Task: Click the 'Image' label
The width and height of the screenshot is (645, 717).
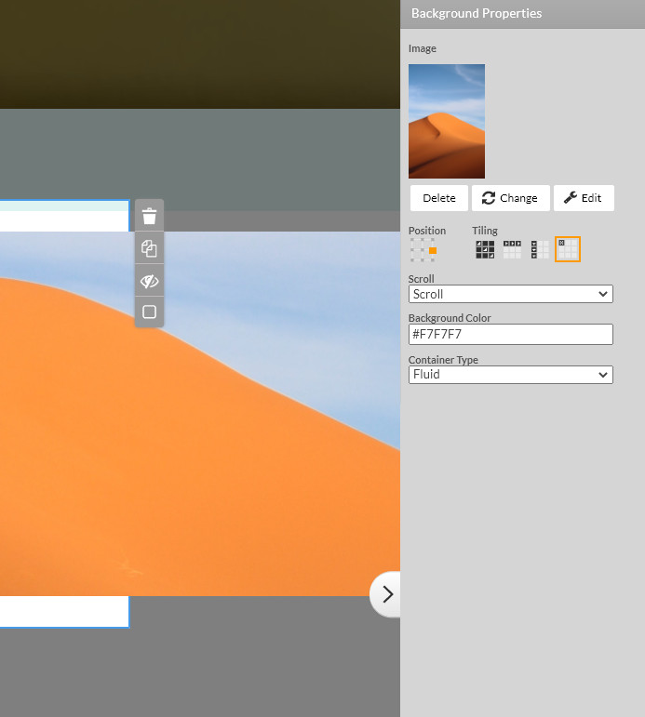Action: [x=422, y=48]
